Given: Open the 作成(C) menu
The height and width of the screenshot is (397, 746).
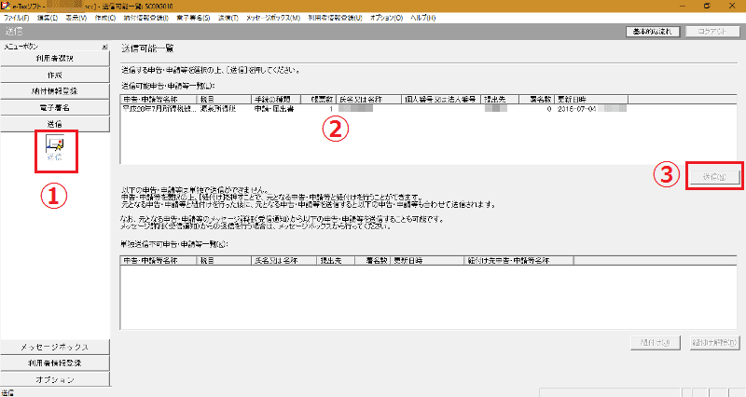Looking at the screenshot, I should [105, 18].
